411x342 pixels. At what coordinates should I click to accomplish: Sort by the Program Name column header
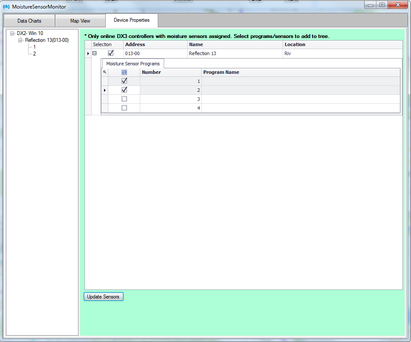pyautogui.click(x=301, y=72)
